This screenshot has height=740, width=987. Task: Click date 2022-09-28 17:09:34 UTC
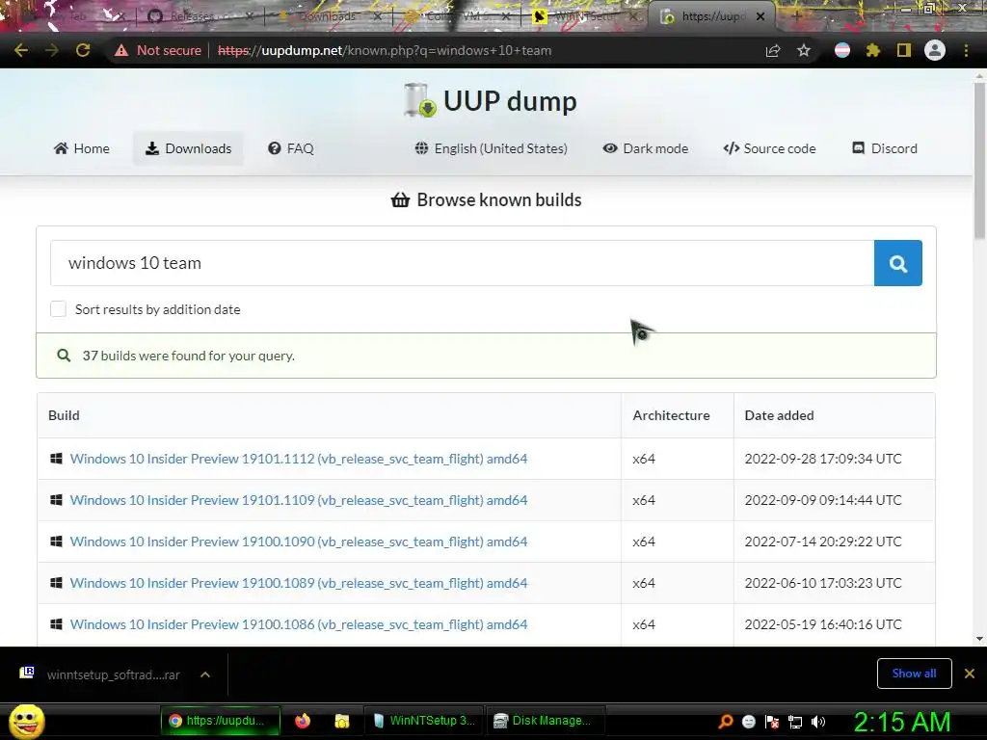point(823,459)
